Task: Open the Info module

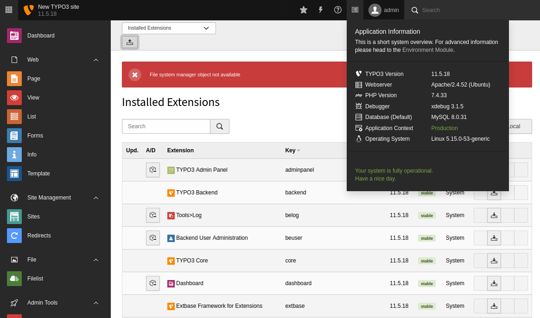Action: tap(55, 154)
